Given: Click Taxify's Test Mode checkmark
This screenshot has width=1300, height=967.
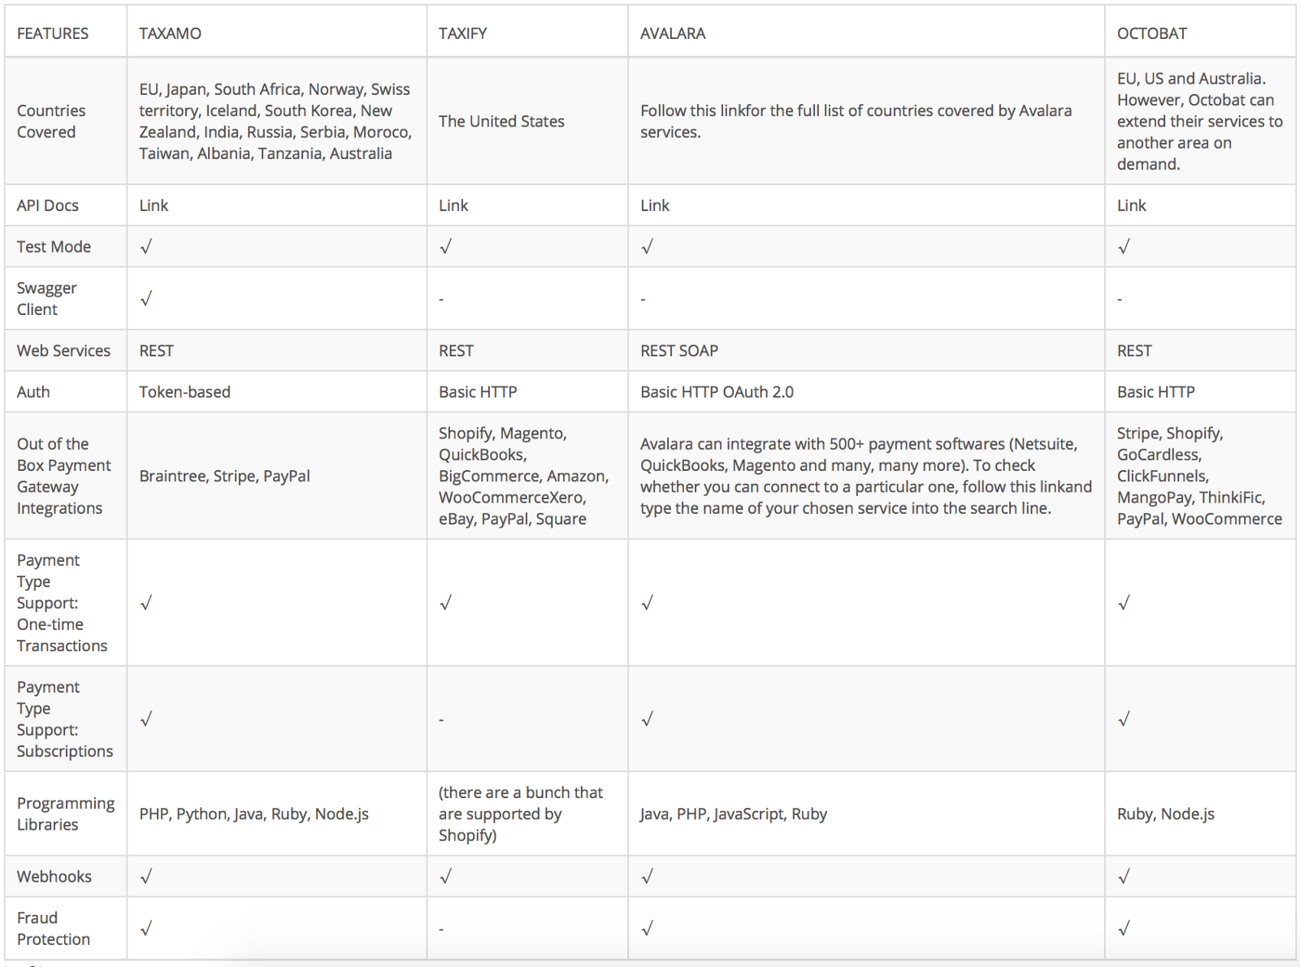Looking at the screenshot, I should (x=445, y=247).
